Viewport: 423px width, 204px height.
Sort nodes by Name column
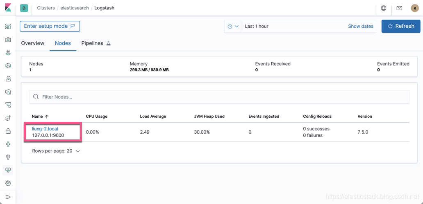point(40,116)
